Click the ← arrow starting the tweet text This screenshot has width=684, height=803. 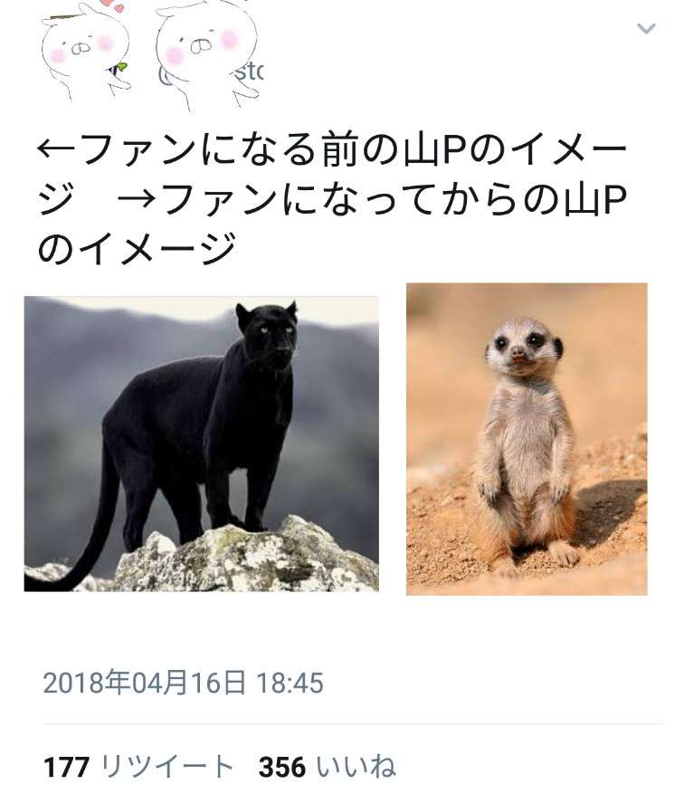(x=56, y=150)
